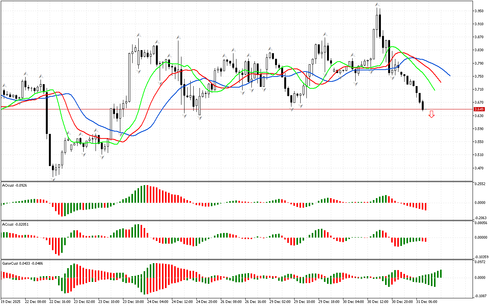
Task: Select the right end of the green Alligator line
Action: coord(435,90)
